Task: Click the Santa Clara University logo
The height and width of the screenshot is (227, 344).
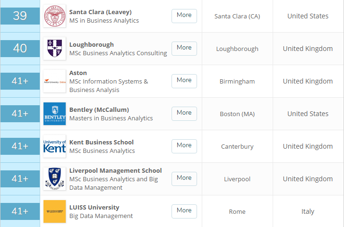Action: coord(54,16)
